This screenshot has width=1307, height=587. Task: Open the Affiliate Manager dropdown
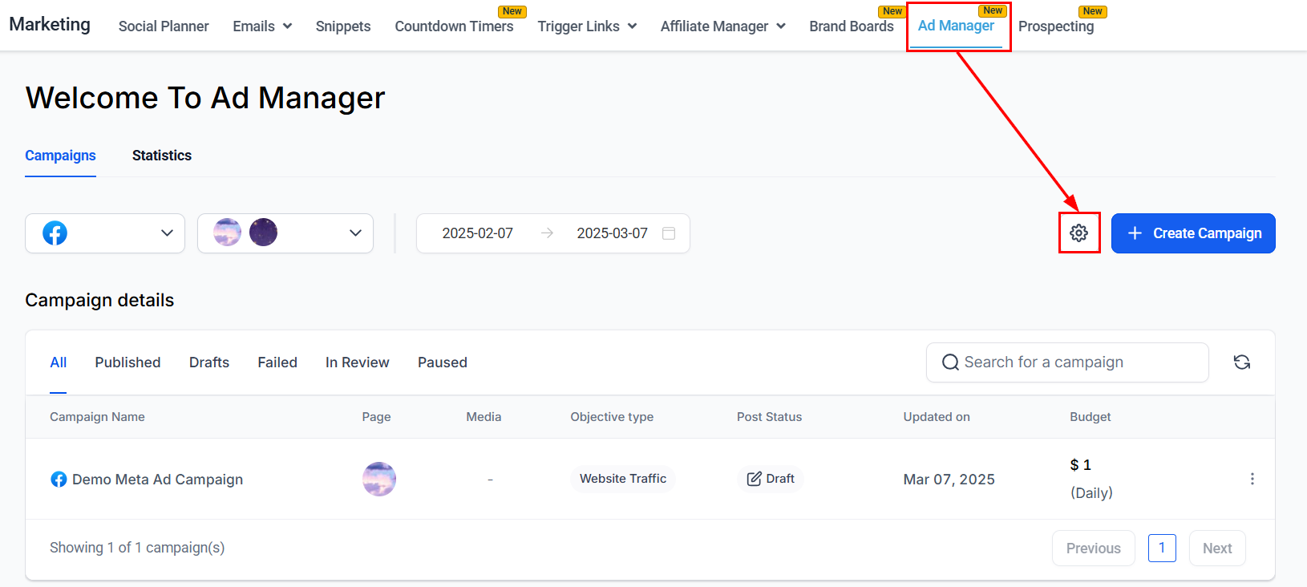(x=722, y=26)
